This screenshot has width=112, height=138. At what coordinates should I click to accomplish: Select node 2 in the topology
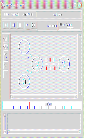click(x=37, y=64)
